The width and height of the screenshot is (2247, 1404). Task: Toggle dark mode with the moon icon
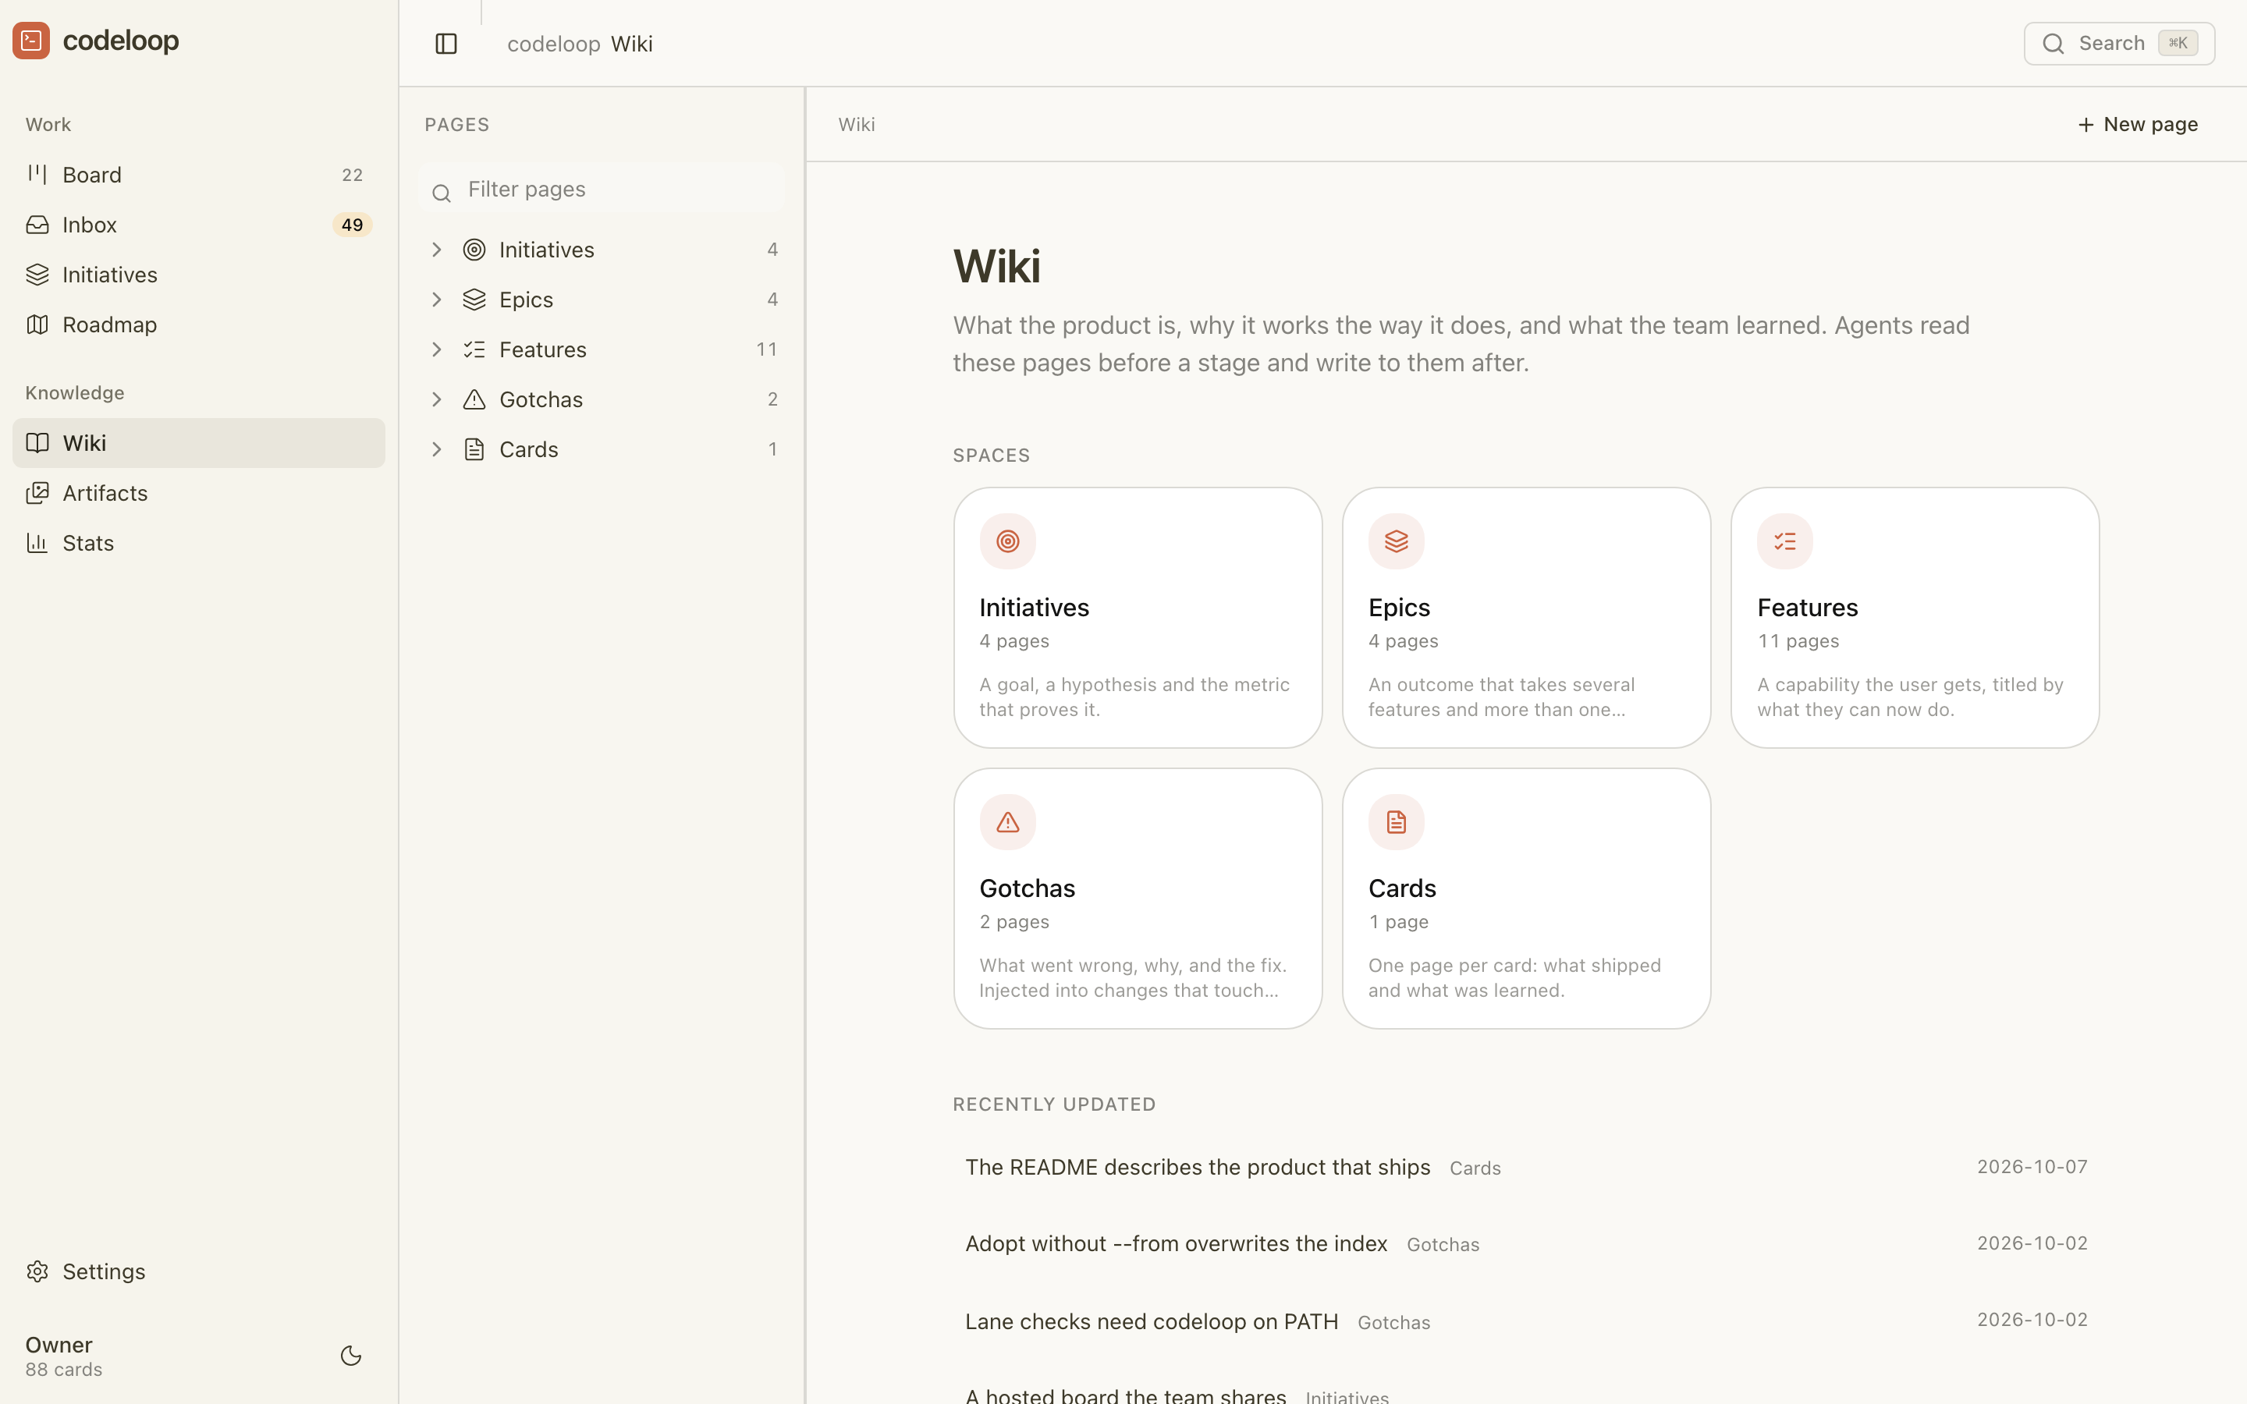(351, 1356)
